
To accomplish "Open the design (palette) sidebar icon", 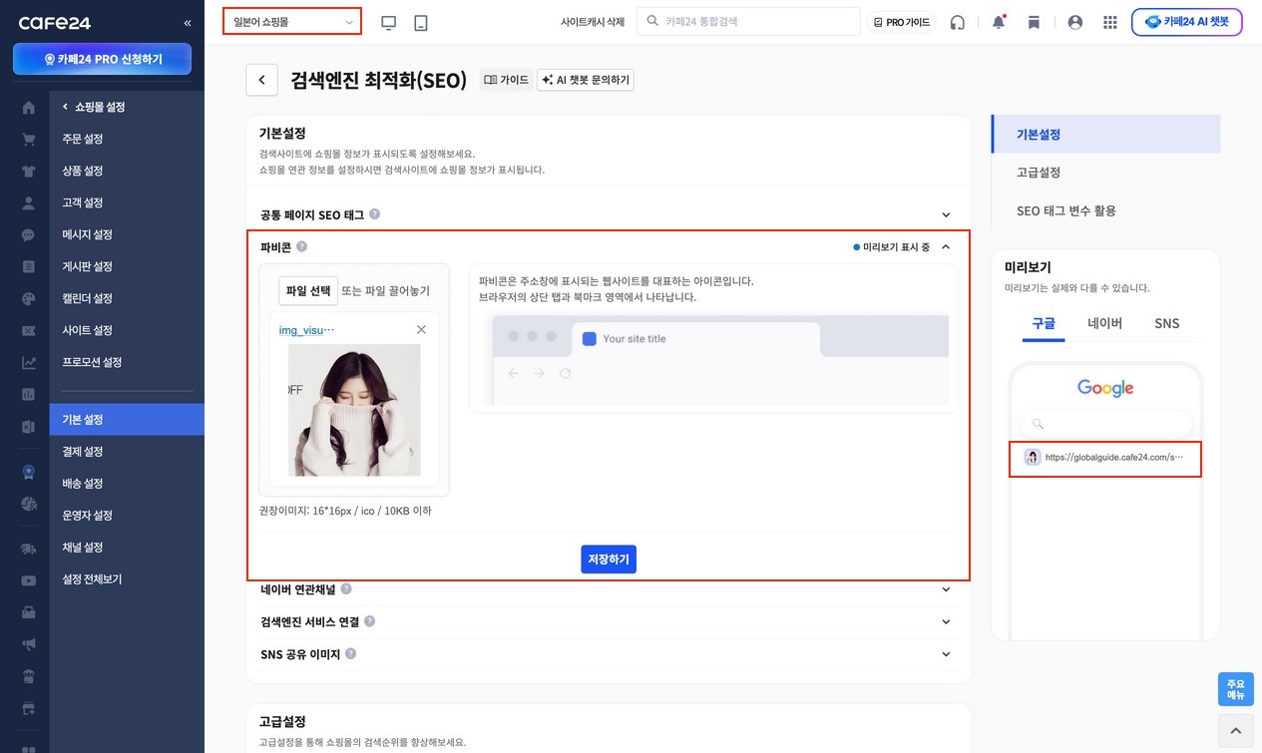I will pyautogui.click(x=28, y=299).
